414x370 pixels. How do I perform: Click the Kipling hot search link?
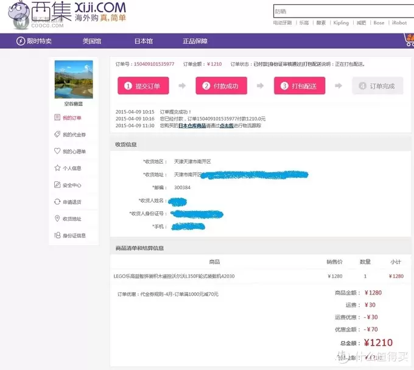coord(341,23)
